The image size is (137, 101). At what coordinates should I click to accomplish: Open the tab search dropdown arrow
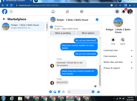tap(120, 1)
